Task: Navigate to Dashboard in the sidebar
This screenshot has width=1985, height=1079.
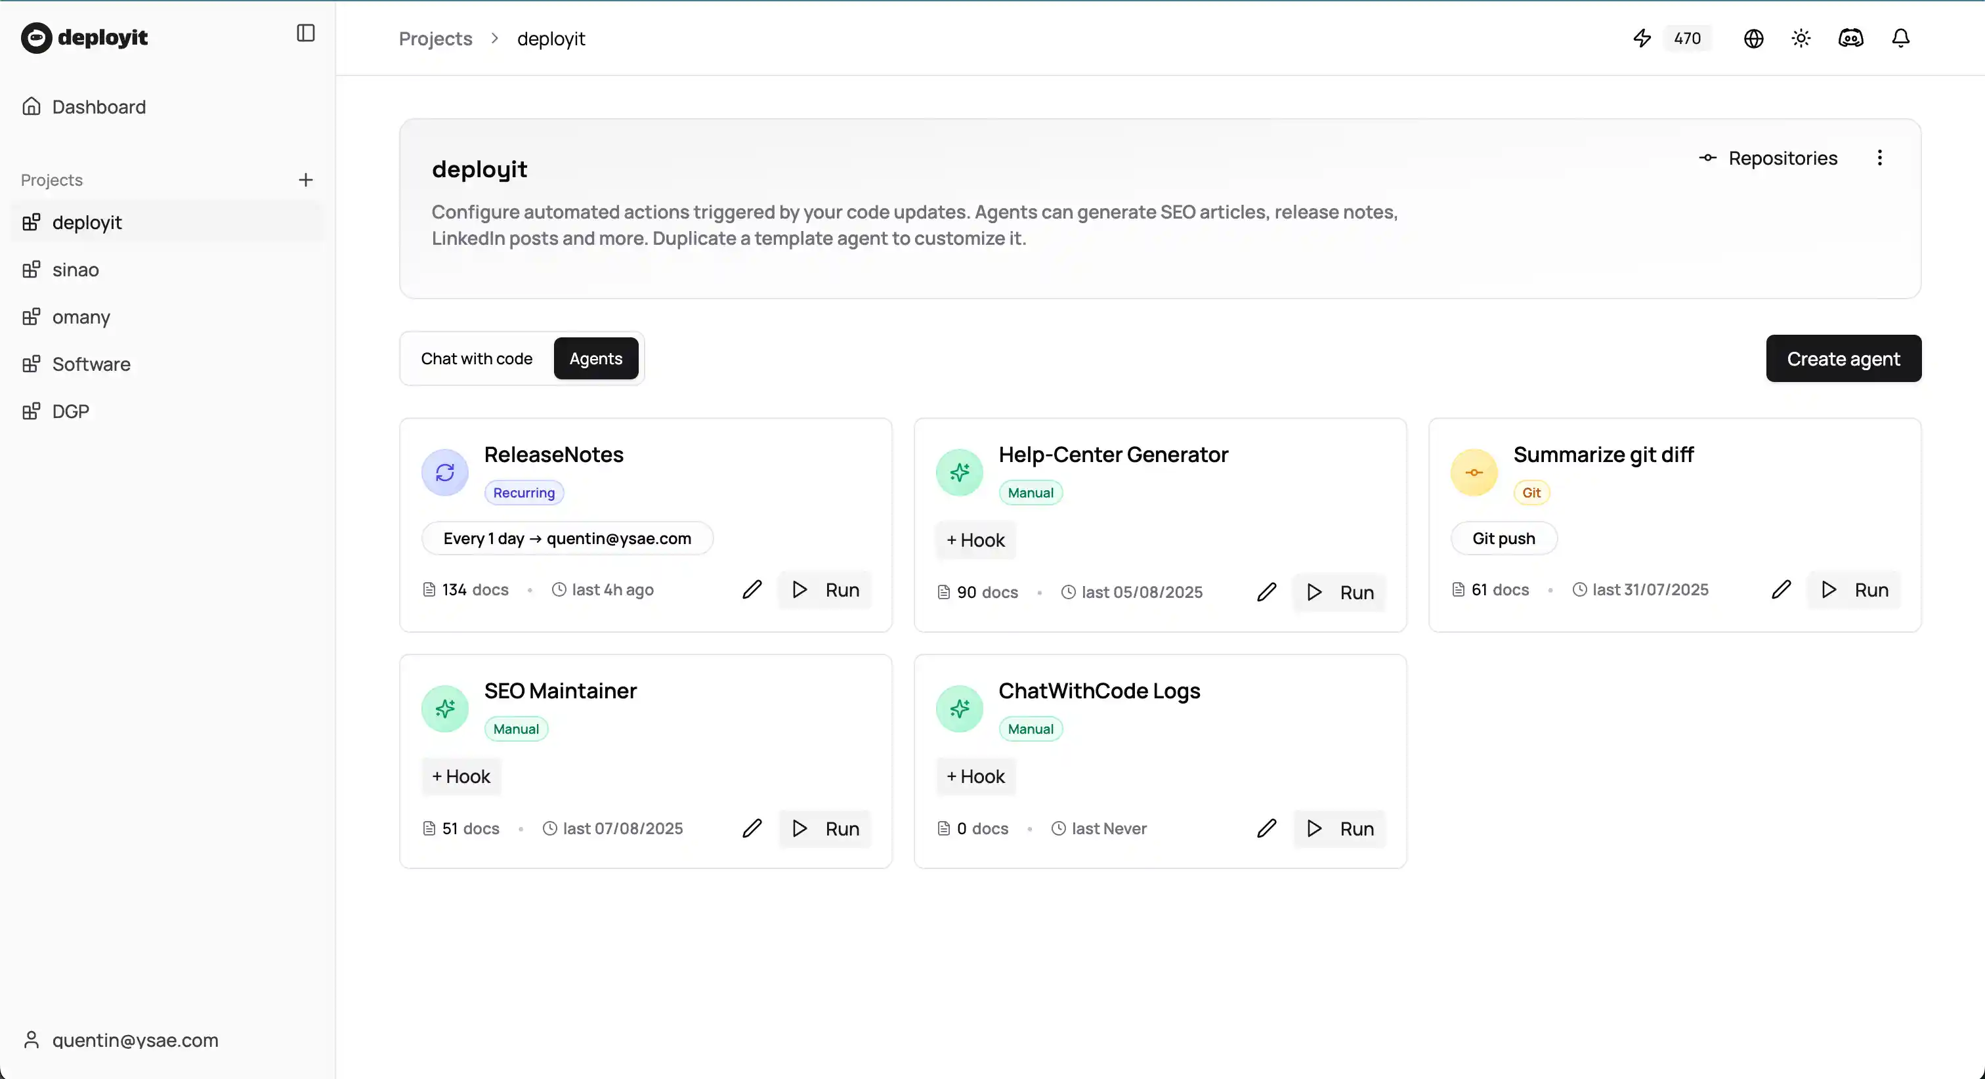Action: 98,106
